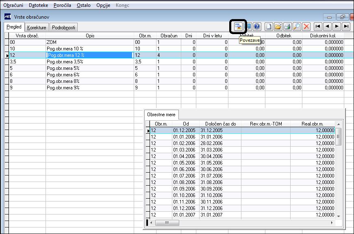Click the vertical scrollbar thumb in rates list

[x=338, y=137]
